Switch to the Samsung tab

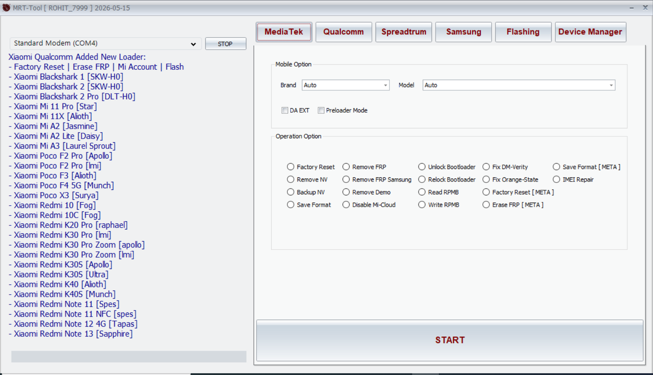[463, 31]
